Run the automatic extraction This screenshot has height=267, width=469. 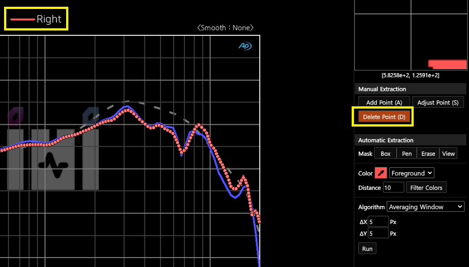pos(367,249)
